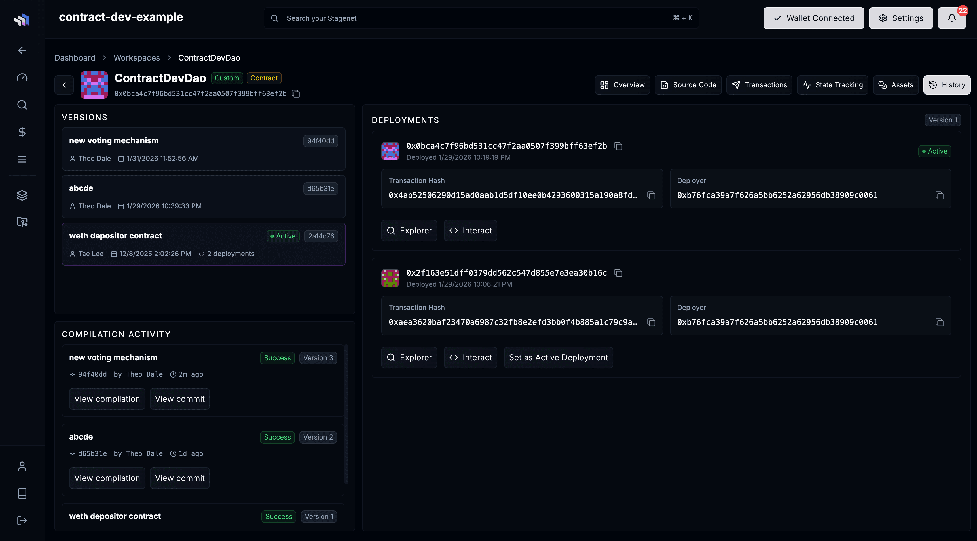
Task: Copy the transaction hash 0xaea3620baf23470
Action: tap(651, 322)
